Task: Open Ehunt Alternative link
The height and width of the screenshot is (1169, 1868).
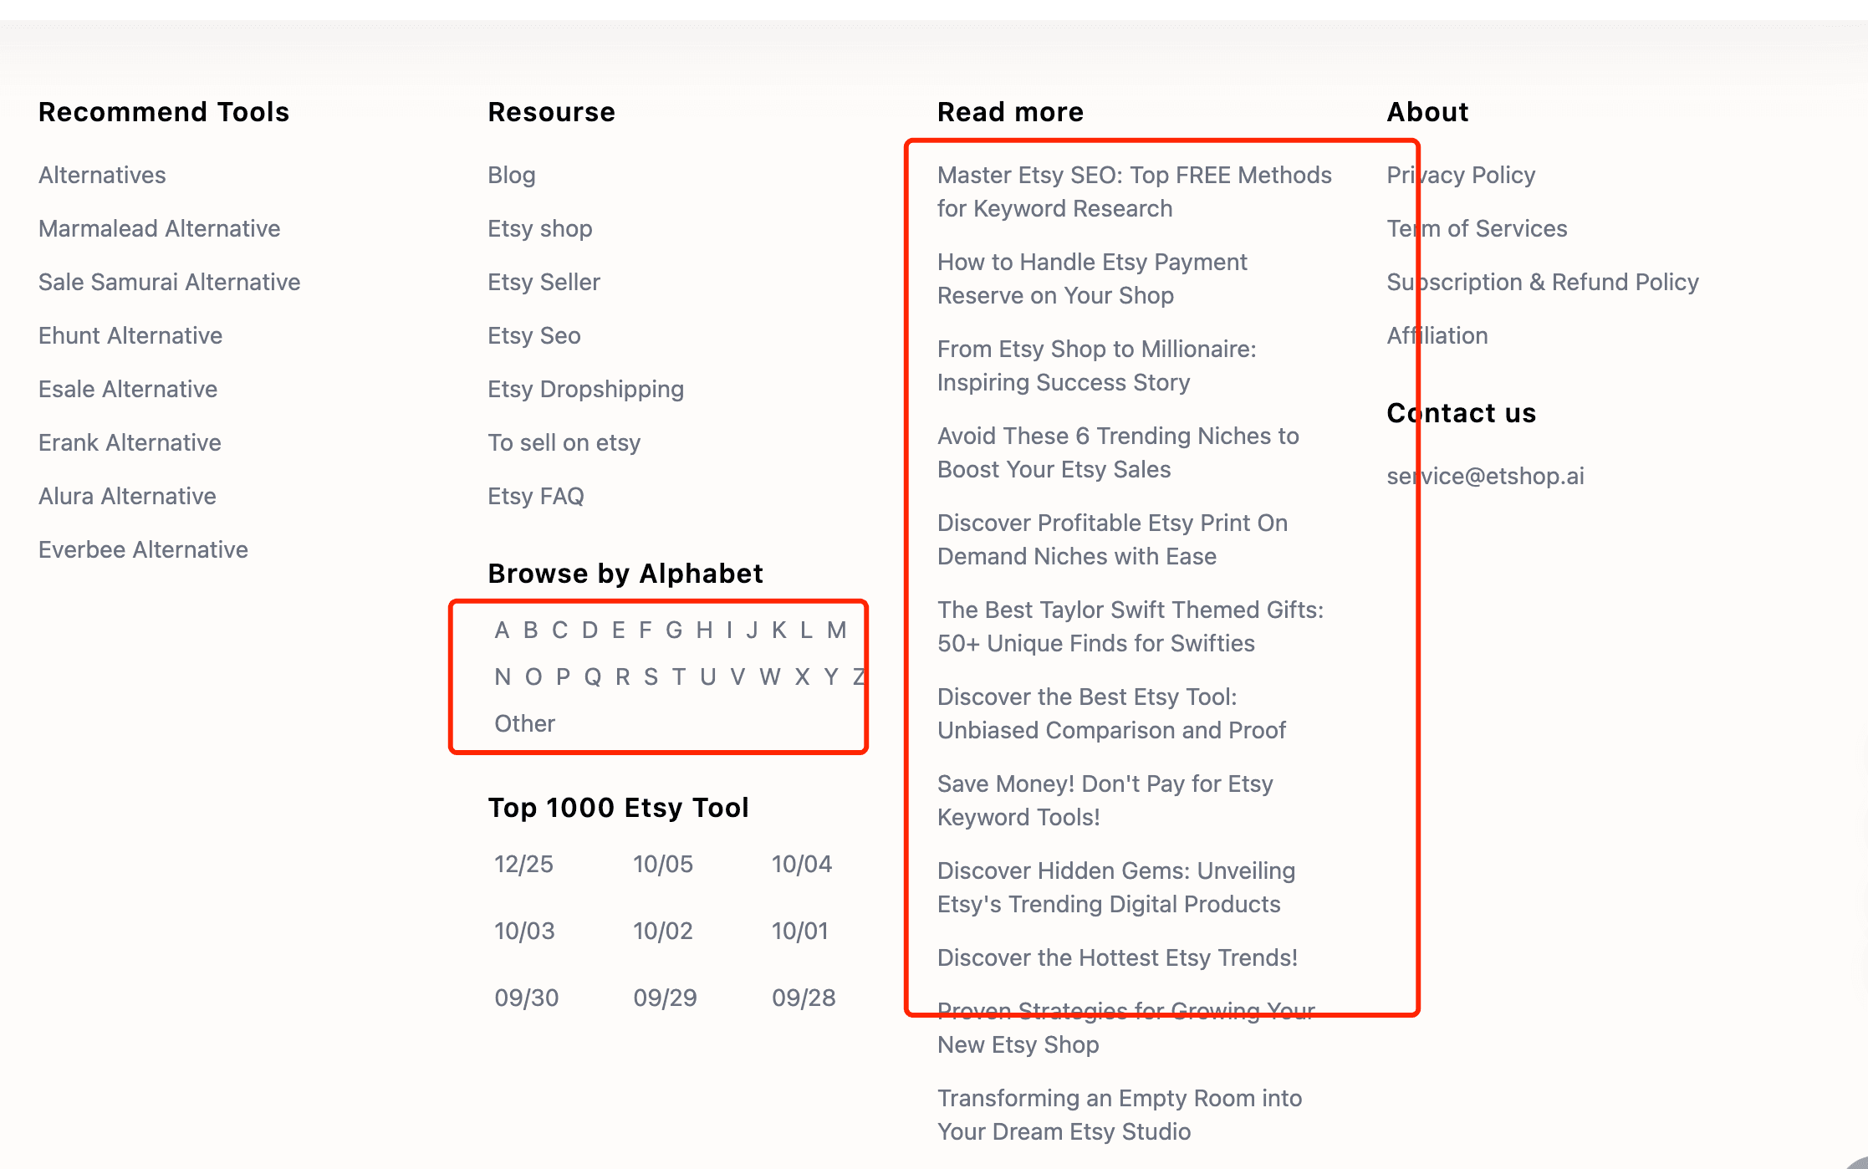Action: click(x=130, y=335)
